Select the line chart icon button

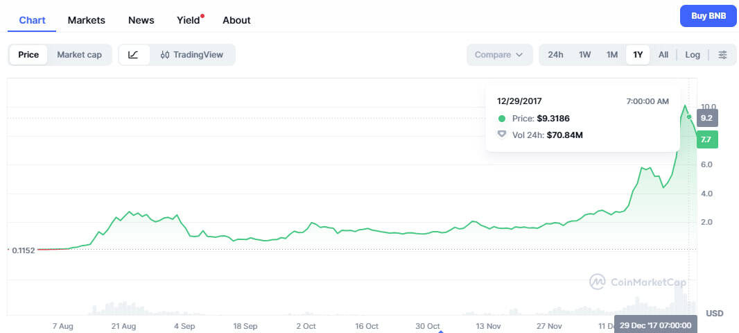[134, 55]
